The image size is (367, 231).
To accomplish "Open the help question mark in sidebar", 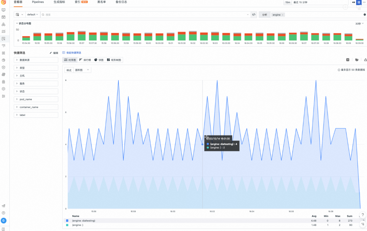I will tap(3, 213).
